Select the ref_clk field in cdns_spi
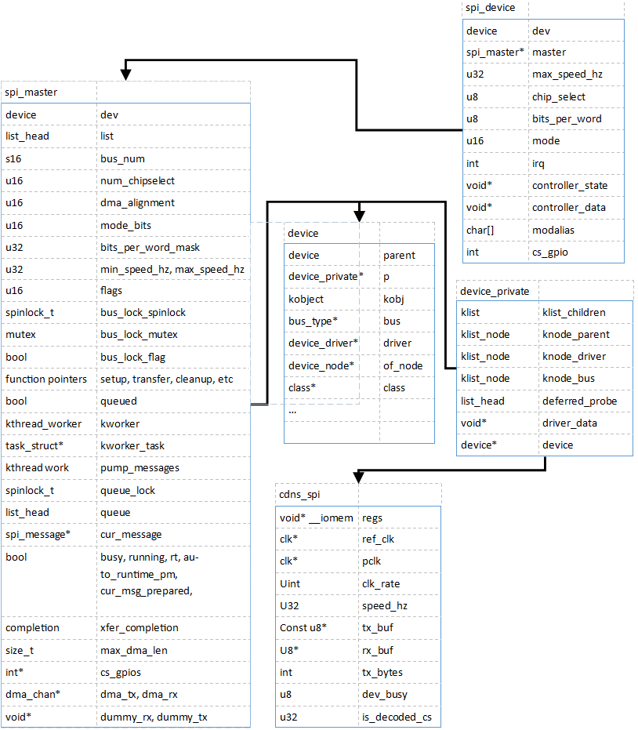The width and height of the screenshot is (638, 730). pos(378,539)
